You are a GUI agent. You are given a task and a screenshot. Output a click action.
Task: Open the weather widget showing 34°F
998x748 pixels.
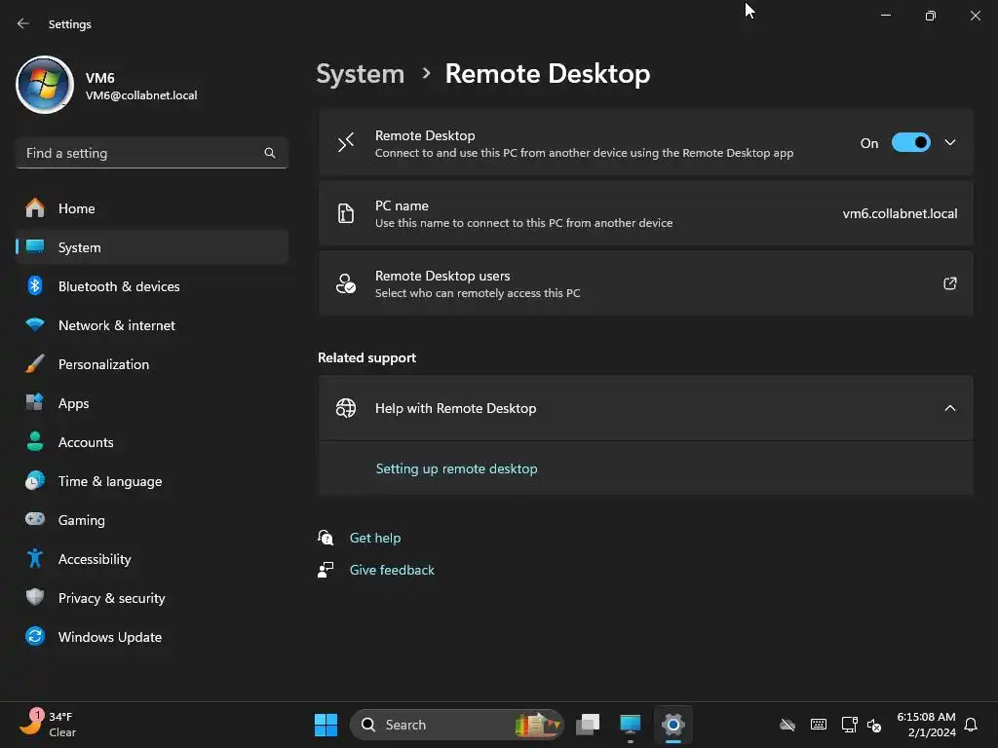coord(48,724)
